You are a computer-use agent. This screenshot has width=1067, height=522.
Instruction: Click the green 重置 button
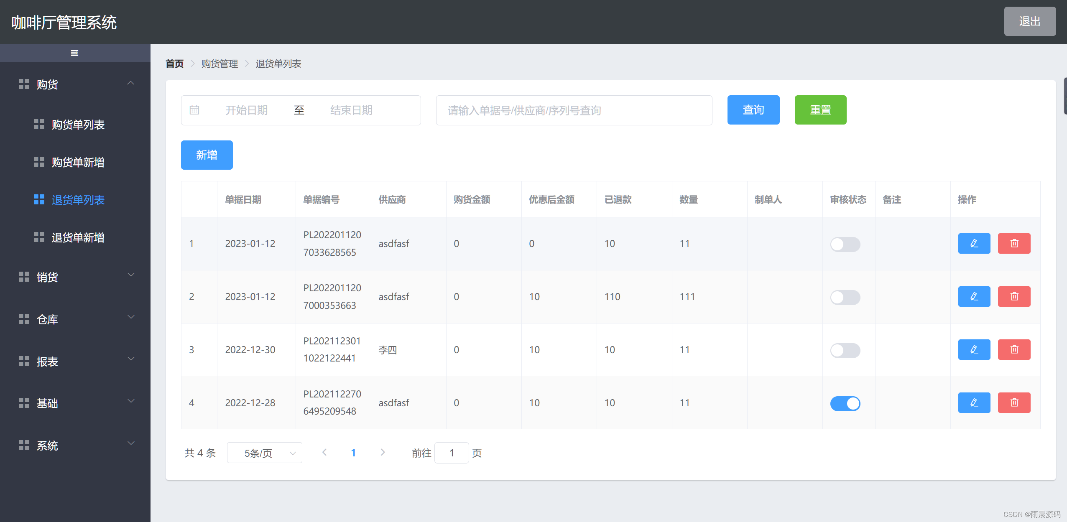tap(820, 110)
